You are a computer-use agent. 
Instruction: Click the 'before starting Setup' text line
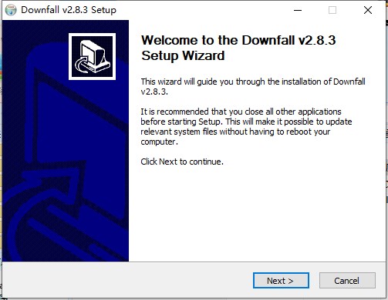(246, 122)
